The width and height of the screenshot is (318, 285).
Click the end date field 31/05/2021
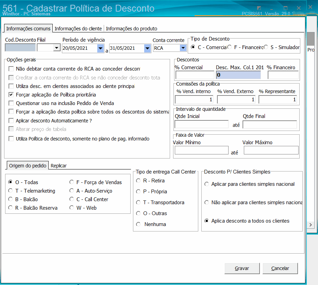(127, 48)
